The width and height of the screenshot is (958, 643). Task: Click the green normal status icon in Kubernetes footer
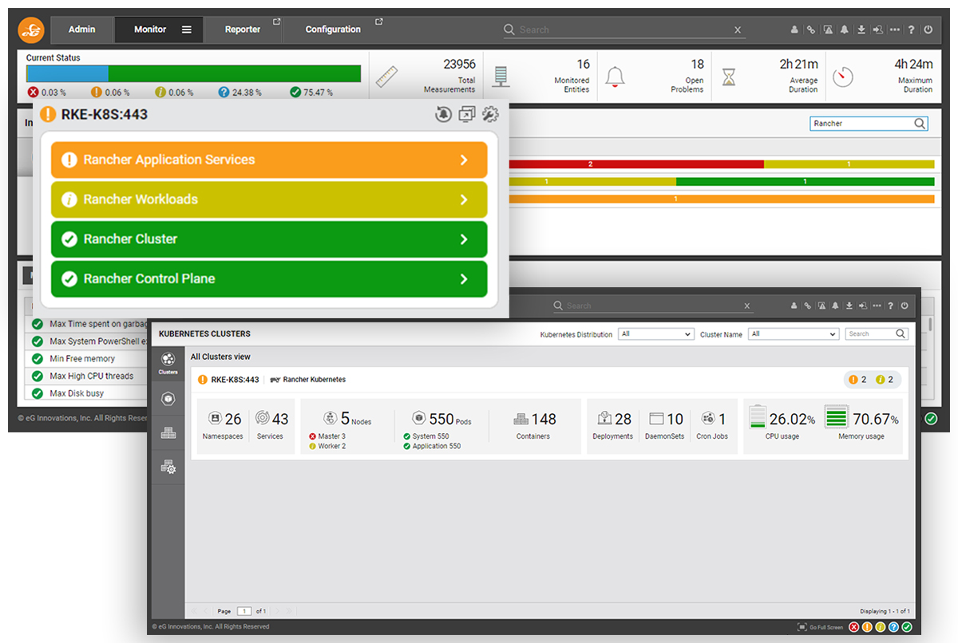(907, 627)
